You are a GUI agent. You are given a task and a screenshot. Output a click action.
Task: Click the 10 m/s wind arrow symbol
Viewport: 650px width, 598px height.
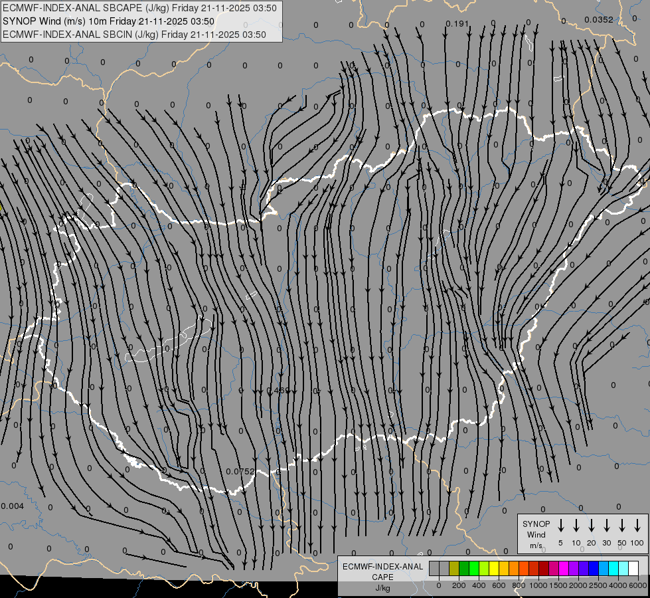(x=576, y=526)
